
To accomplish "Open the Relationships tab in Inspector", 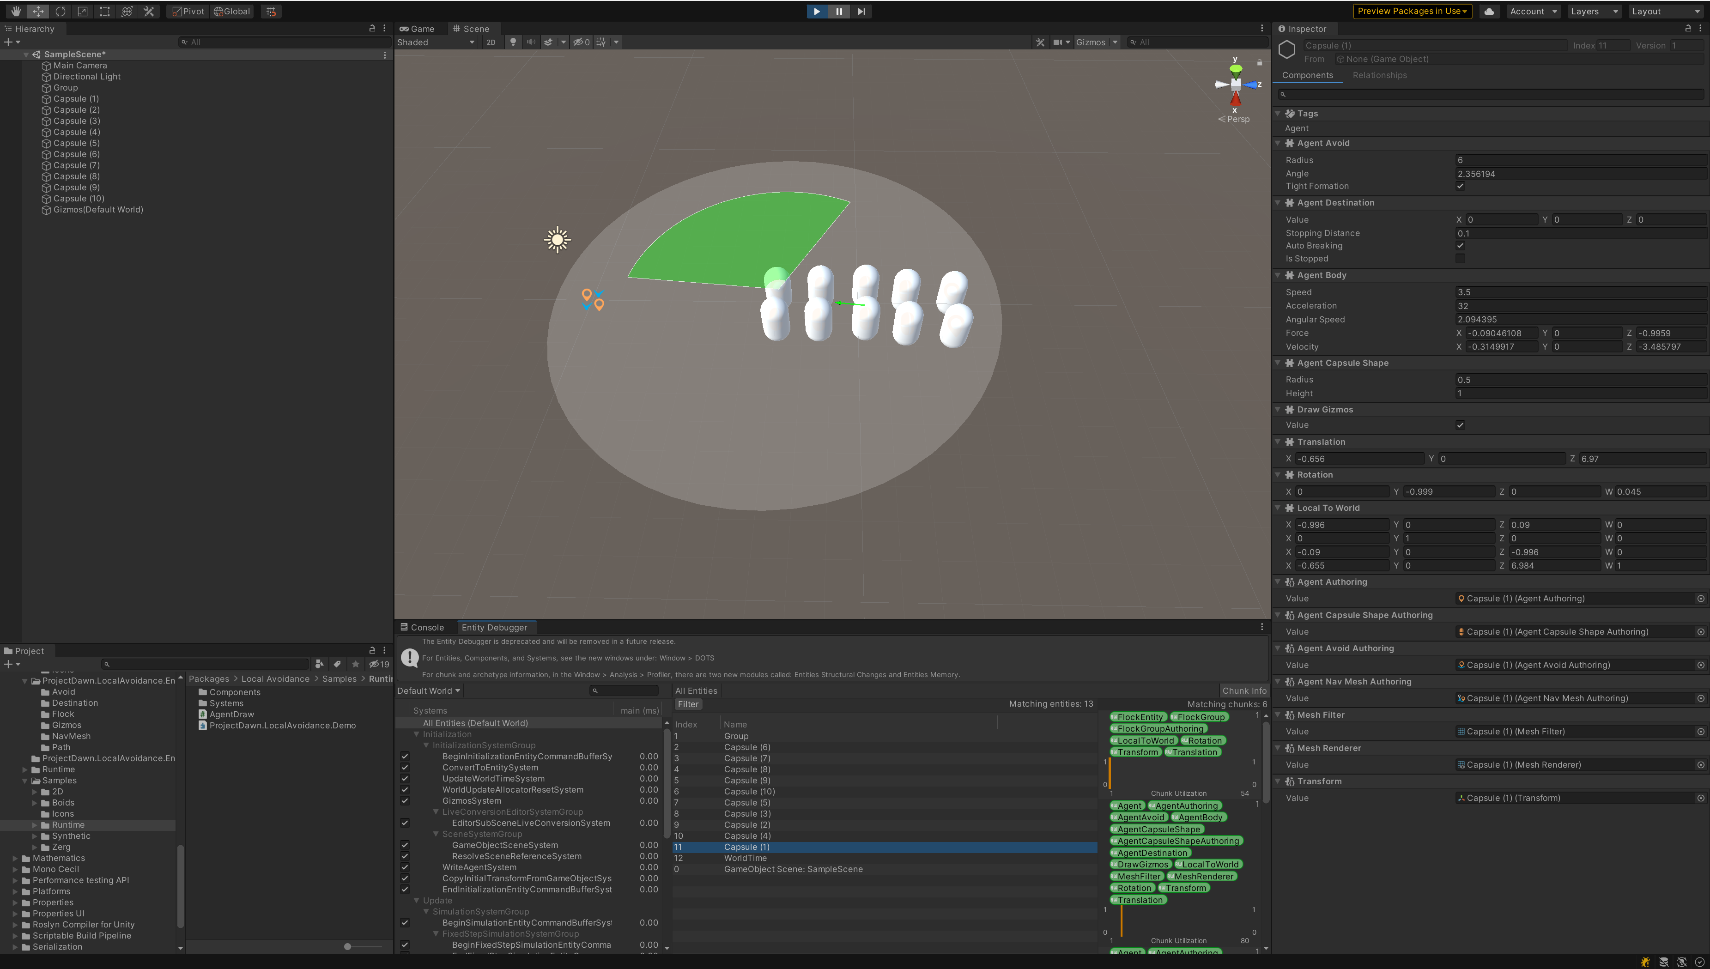I will [1379, 75].
